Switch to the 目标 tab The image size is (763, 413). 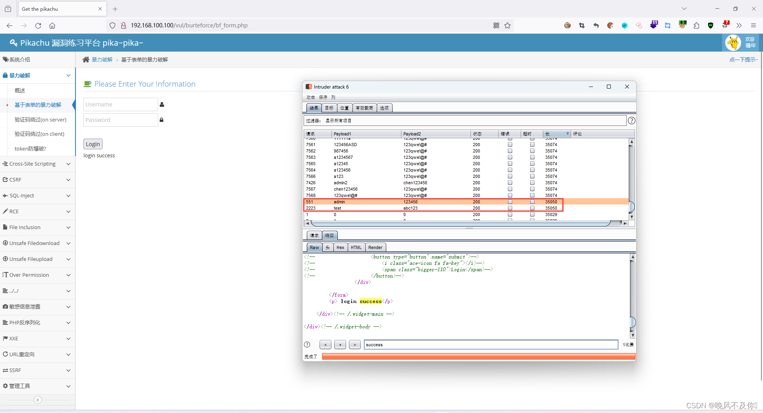[x=329, y=108]
